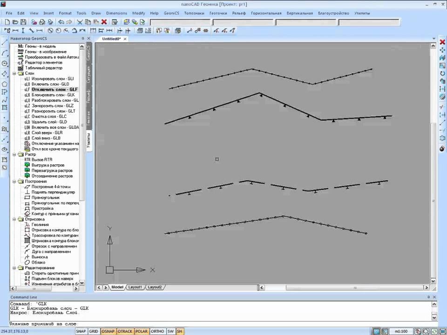Click the Cut scissors icon
This screenshot has width=447, height=335.
[x=80, y=22]
